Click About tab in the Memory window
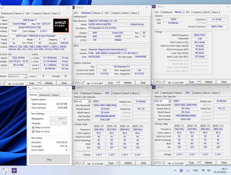The height and width of the screenshot is (175, 231). click(215, 12)
